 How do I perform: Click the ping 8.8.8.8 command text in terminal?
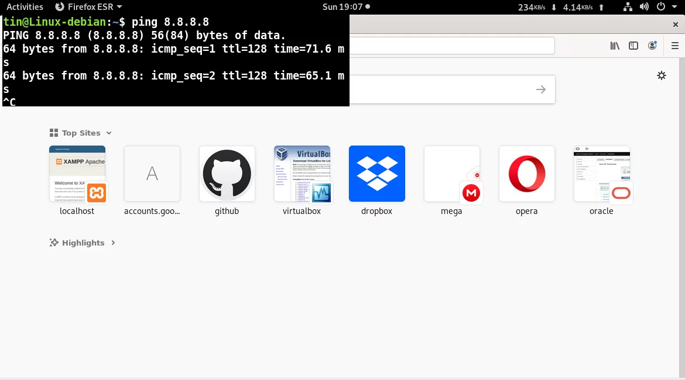(170, 22)
